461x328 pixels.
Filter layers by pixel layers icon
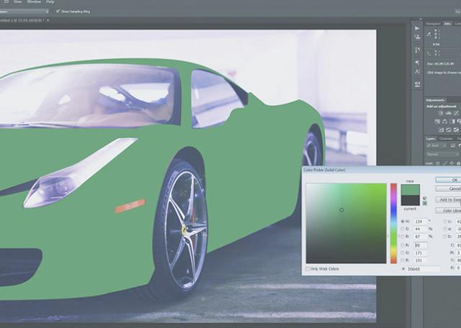[x=453, y=145]
